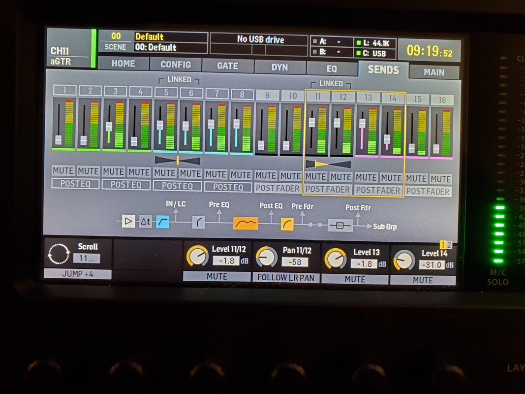The image size is (525, 394).
Task: Mute bus send 11
Action: (316, 177)
